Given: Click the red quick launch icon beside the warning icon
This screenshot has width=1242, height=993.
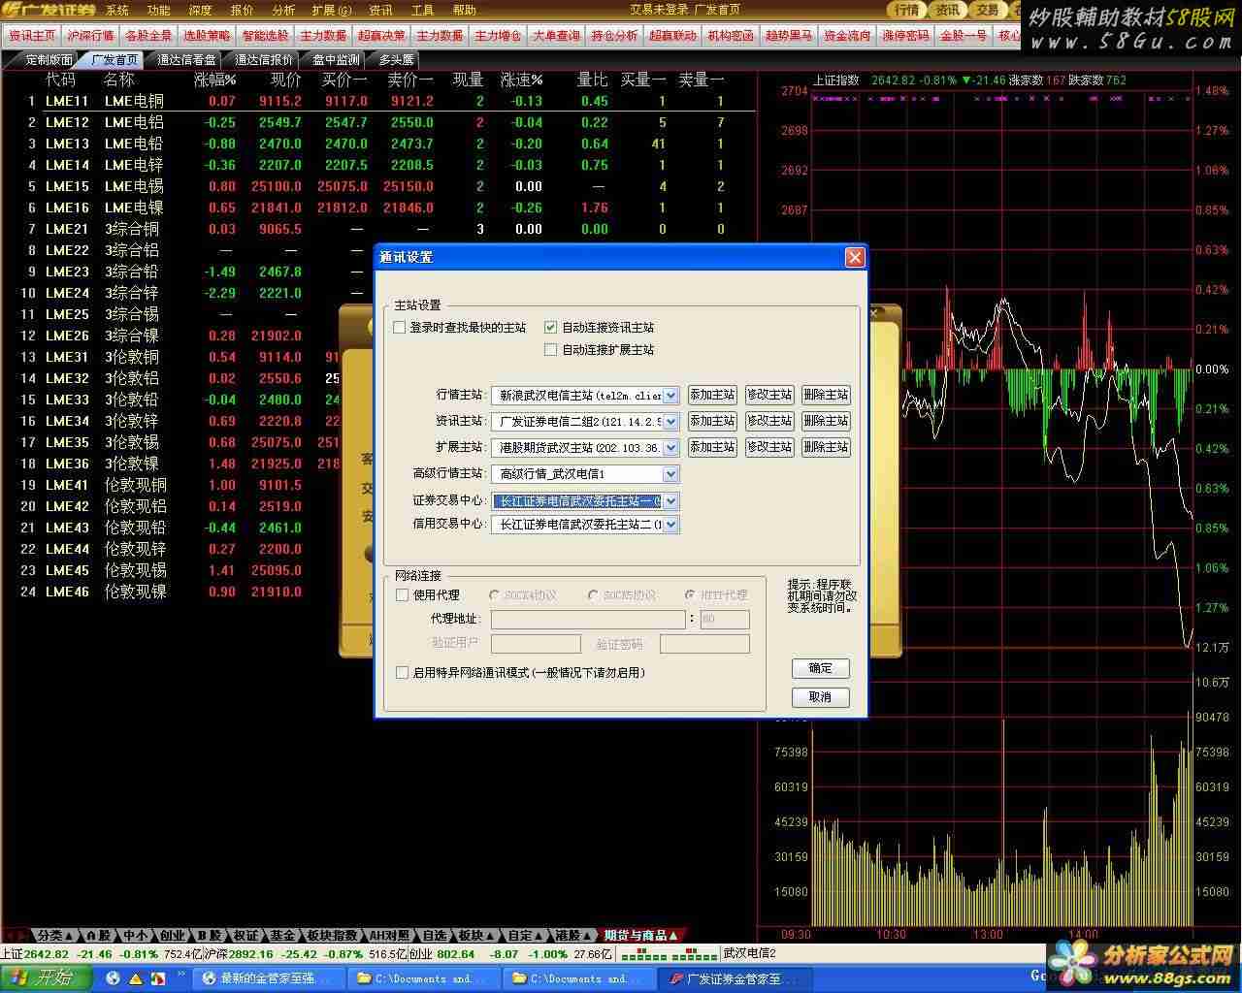Looking at the screenshot, I should pos(158,978).
